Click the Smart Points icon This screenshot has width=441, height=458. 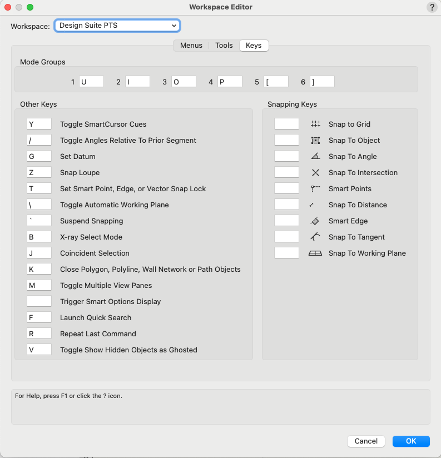point(316,188)
